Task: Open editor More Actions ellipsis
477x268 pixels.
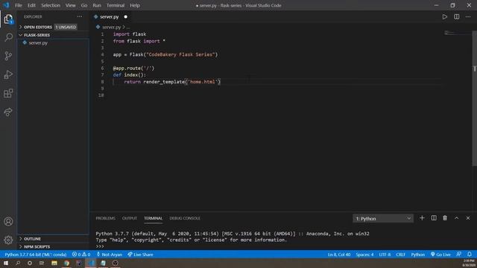Action: 468,16
